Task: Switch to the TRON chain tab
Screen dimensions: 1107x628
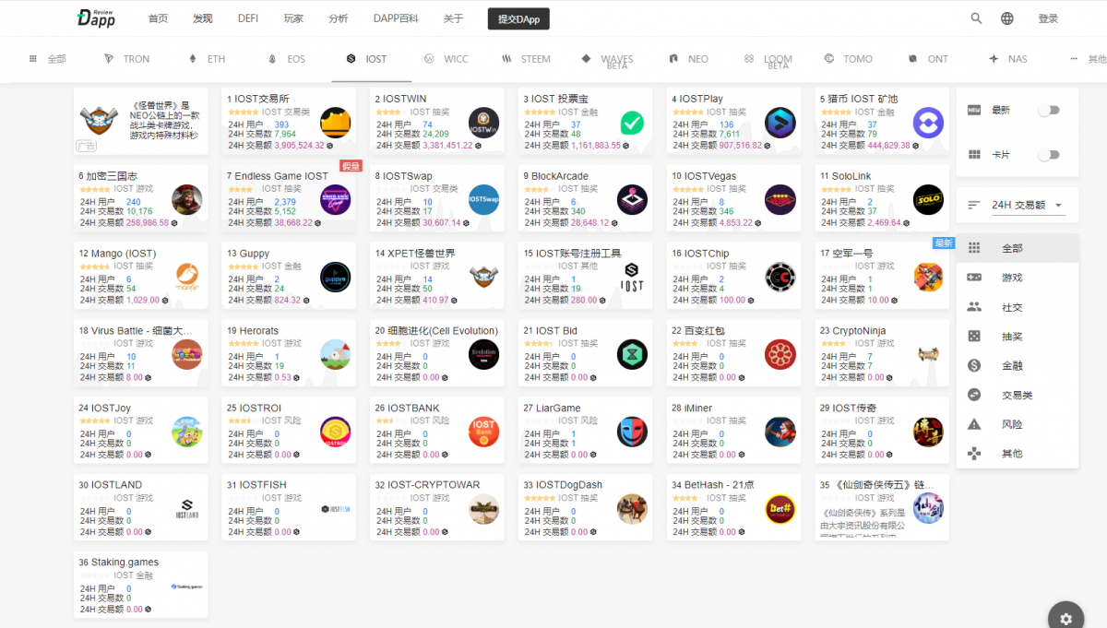Action: (x=126, y=59)
